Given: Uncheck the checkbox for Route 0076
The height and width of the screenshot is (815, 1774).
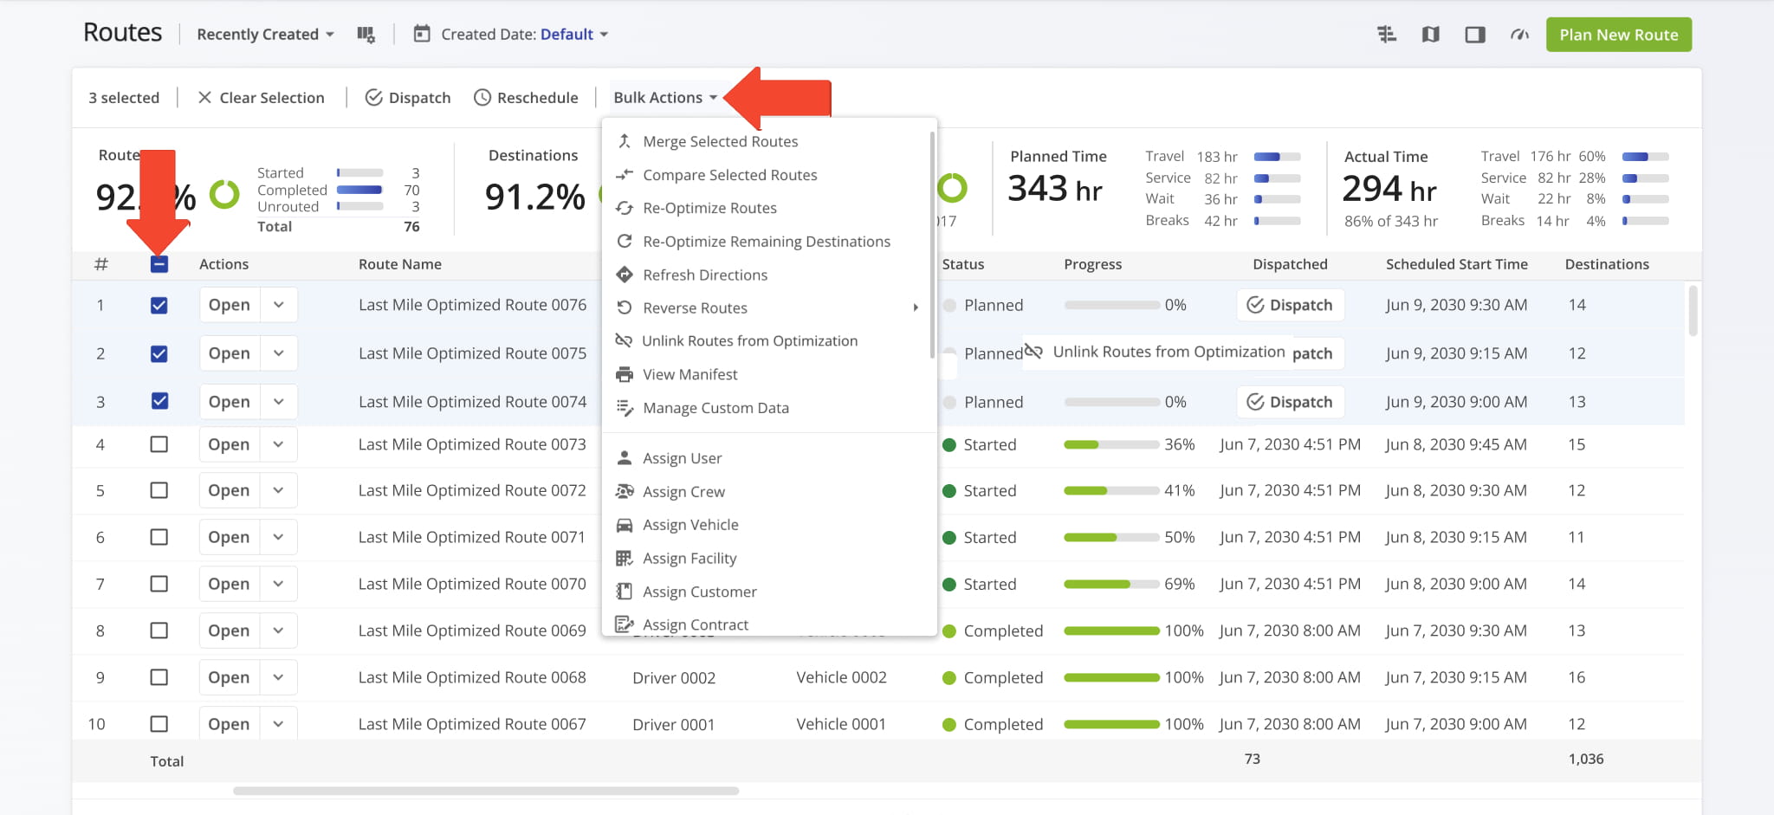Looking at the screenshot, I should point(159,306).
